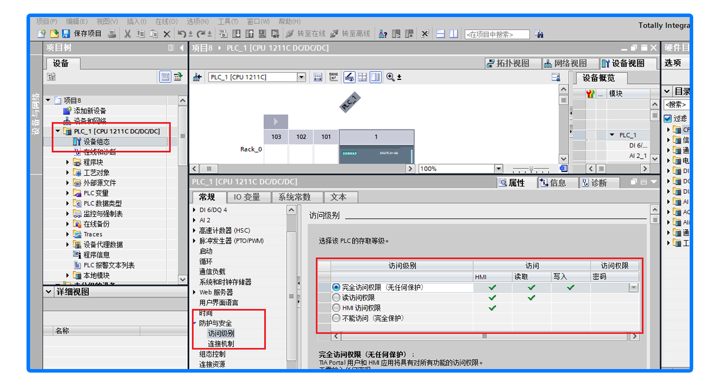Click the 访问级别 horizontal scrollbar

pos(485,337)
